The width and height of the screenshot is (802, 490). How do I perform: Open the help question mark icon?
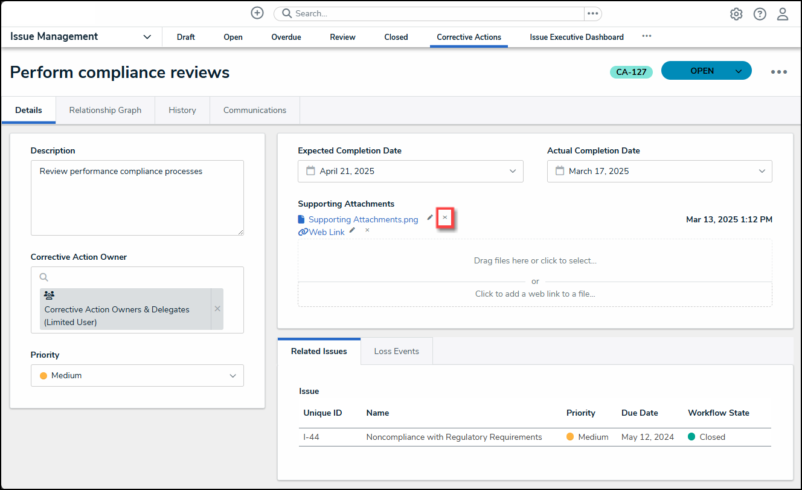(760, 14)
